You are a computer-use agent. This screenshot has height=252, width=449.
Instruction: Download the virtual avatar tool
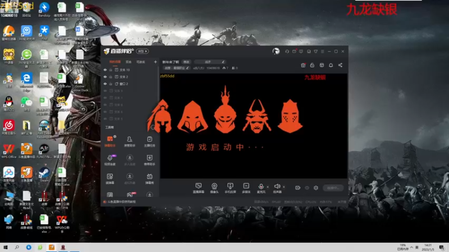[x=130, y=179]
